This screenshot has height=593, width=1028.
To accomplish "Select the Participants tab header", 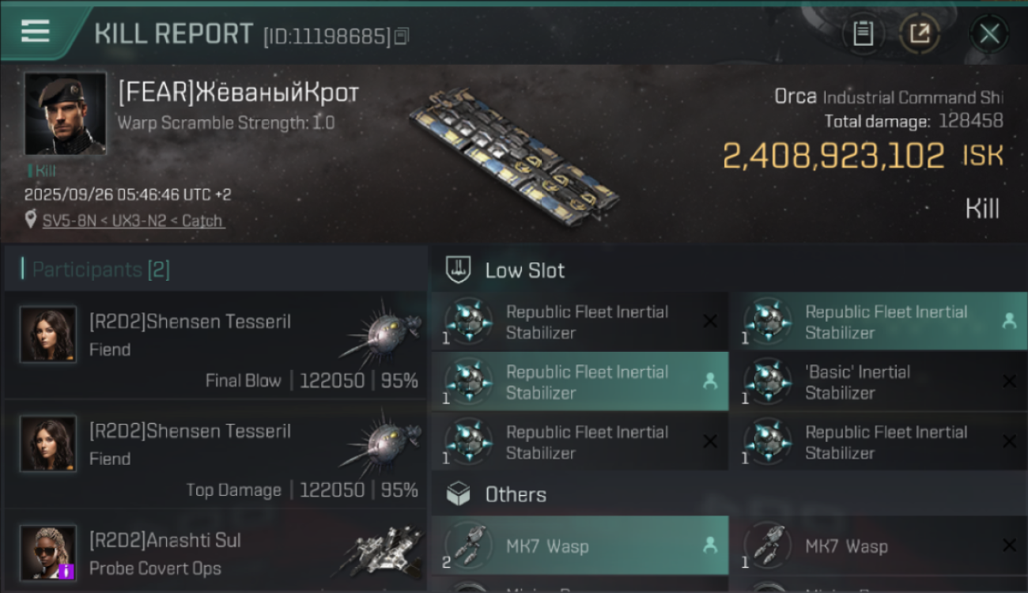I will point(100,270).
